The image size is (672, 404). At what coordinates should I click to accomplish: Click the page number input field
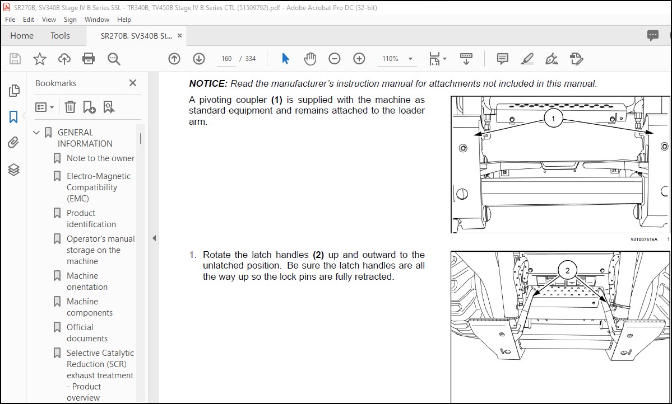[x=226, y=59]
